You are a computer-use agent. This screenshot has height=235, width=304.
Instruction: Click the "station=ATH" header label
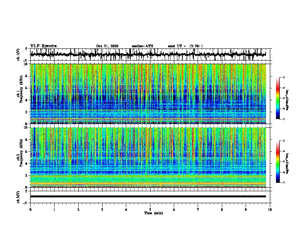coord(142,46)
